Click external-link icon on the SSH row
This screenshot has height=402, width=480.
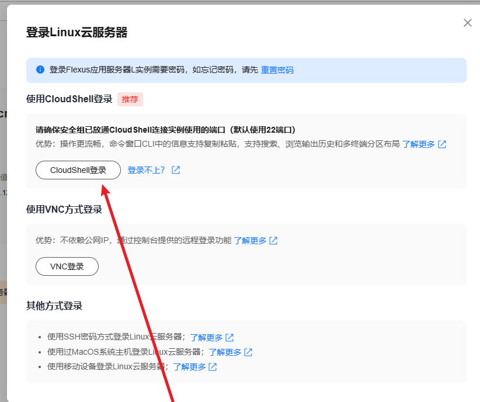[x=229, y=337]
